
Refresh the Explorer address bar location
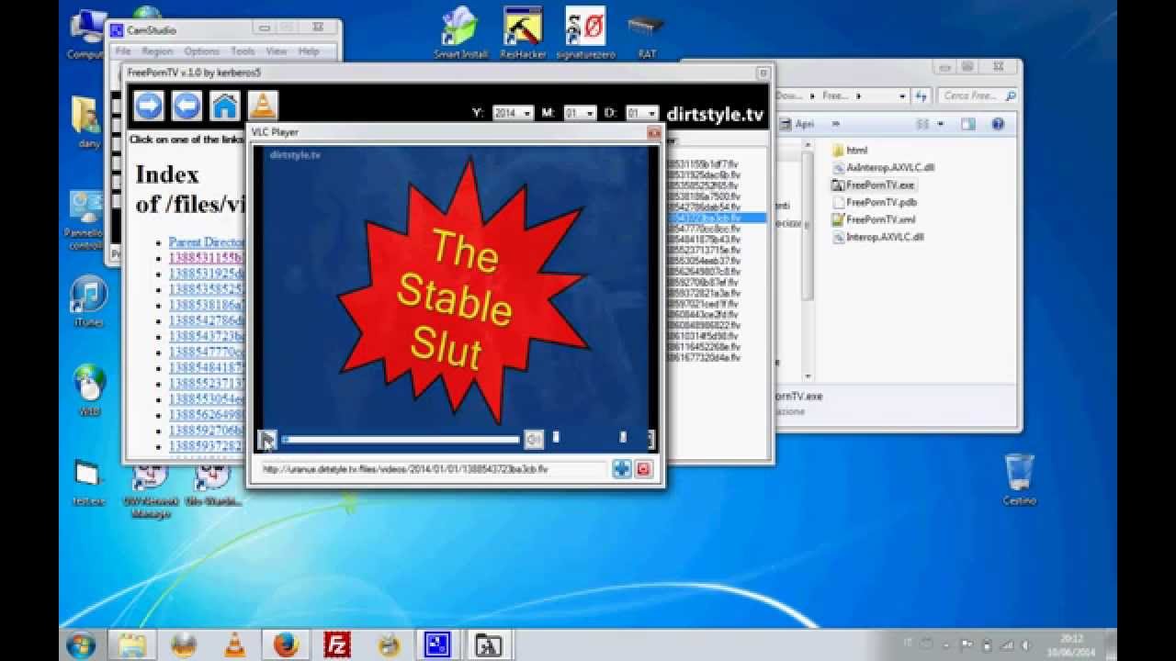922,95
